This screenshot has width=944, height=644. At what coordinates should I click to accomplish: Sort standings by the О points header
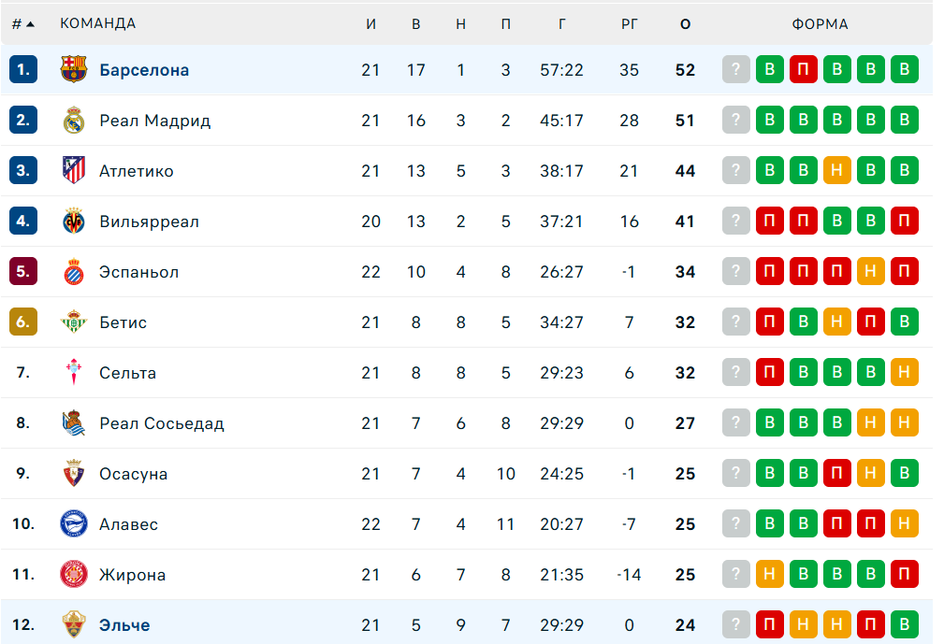coord(686,24)
